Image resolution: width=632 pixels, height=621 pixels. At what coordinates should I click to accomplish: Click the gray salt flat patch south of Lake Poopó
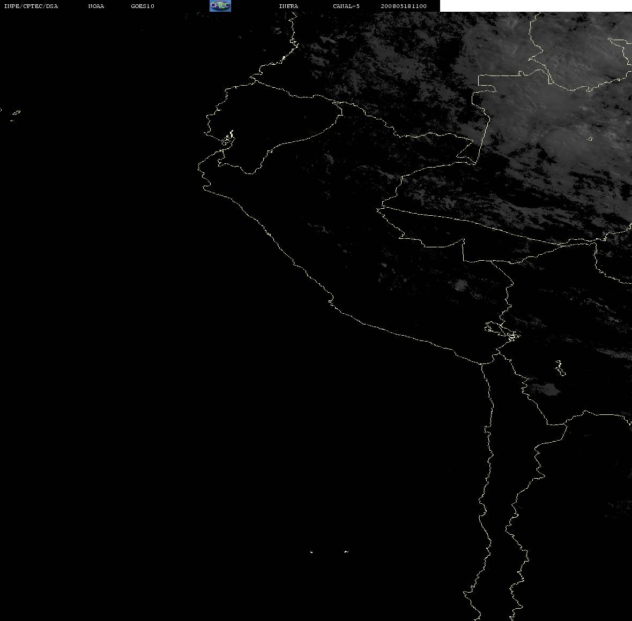point(545,389)
